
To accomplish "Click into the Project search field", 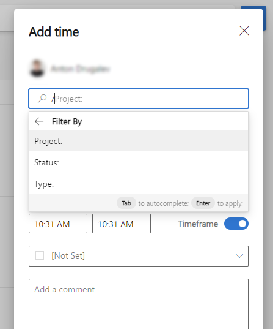I will point(139,99).
